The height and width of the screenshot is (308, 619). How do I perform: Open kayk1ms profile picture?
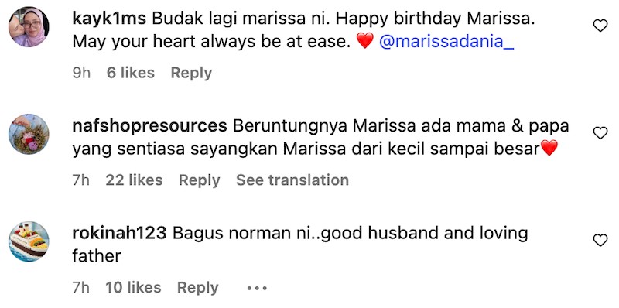click(29, 26)
